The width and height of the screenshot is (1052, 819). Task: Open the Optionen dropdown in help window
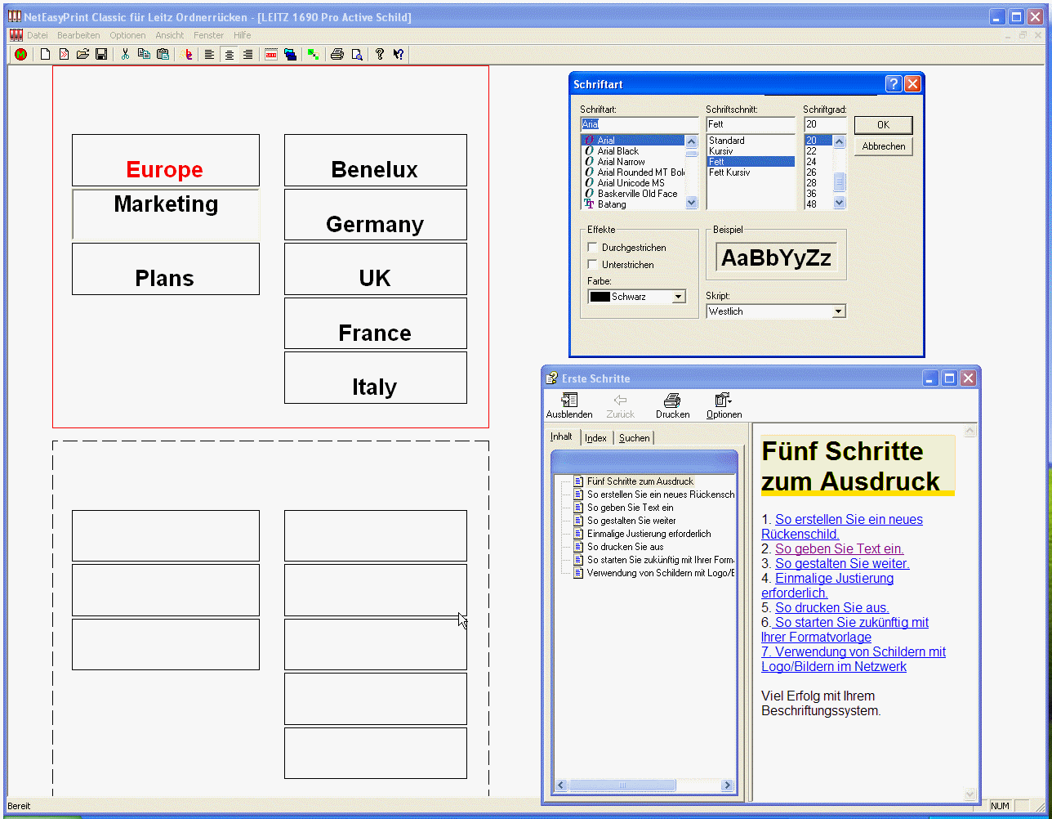(724, 405)
